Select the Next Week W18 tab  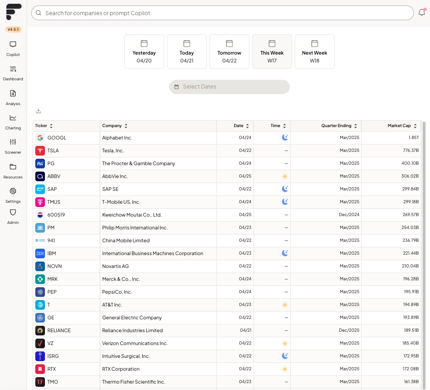coord(314,51)
